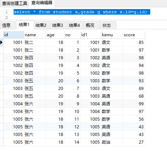Select score cell 69
Image resolution: width=167 pixels, height=151 pixels.
coord(134,89)
